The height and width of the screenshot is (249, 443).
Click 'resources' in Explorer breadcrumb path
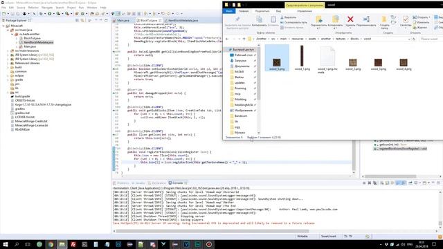click(298, 39)
